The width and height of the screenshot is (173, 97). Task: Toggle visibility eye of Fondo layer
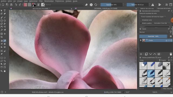141,40
